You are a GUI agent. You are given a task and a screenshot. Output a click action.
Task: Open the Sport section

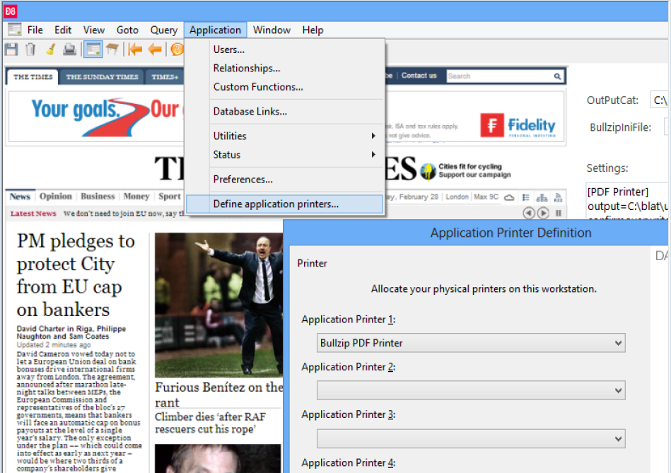click(x=170, y=197)
